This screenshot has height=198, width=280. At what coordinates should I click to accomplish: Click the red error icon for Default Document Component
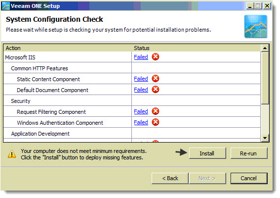point(156,90)
